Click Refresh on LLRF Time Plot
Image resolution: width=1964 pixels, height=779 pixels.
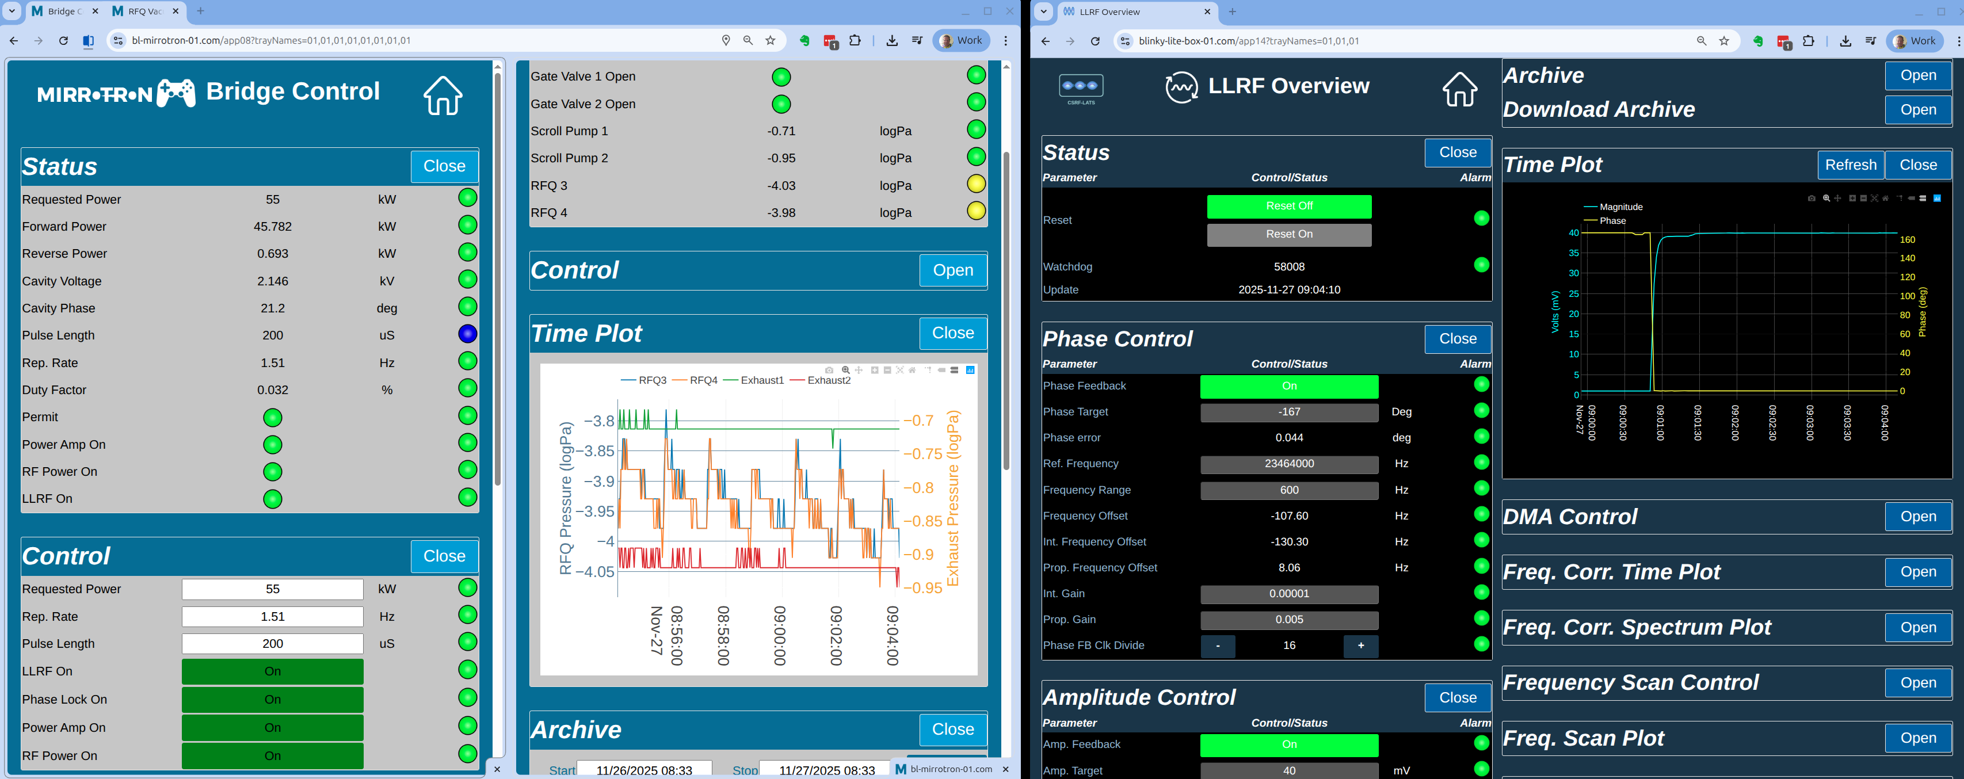1851,165
